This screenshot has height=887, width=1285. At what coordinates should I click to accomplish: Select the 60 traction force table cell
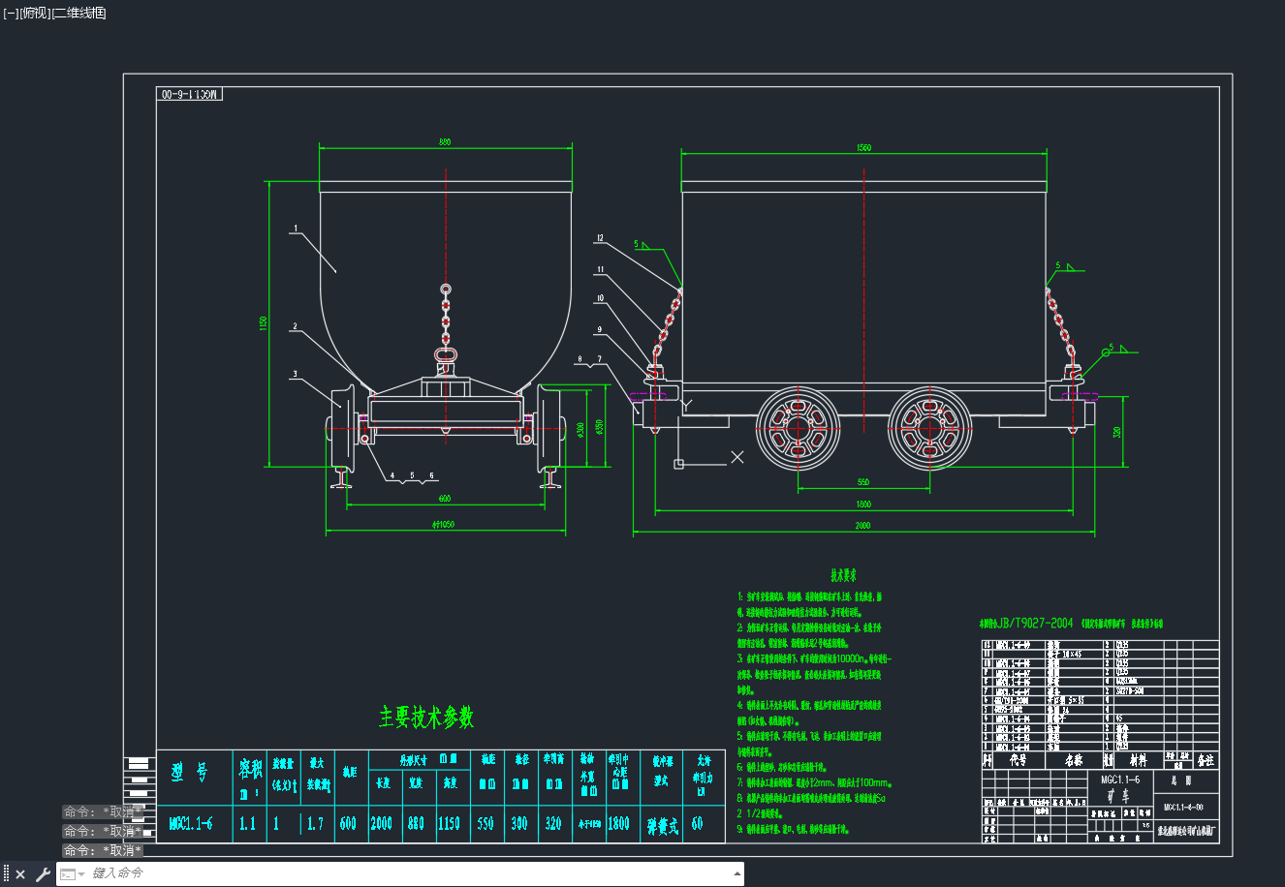click(698, 824)
